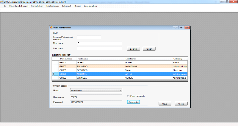This screenshot has width=238, height=126.
Task: Maximize the Users management dialog
Action: click(181, 28)
